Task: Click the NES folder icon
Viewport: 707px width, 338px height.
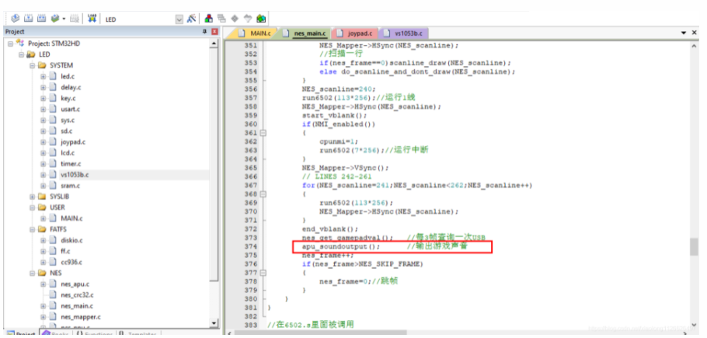Action: coord(42,273)
